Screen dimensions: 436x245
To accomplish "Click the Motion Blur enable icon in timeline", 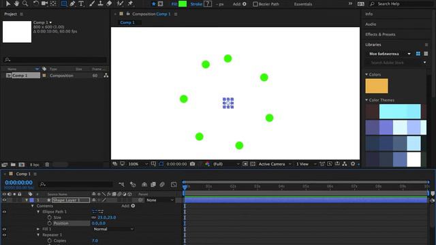I will [162, 184].
